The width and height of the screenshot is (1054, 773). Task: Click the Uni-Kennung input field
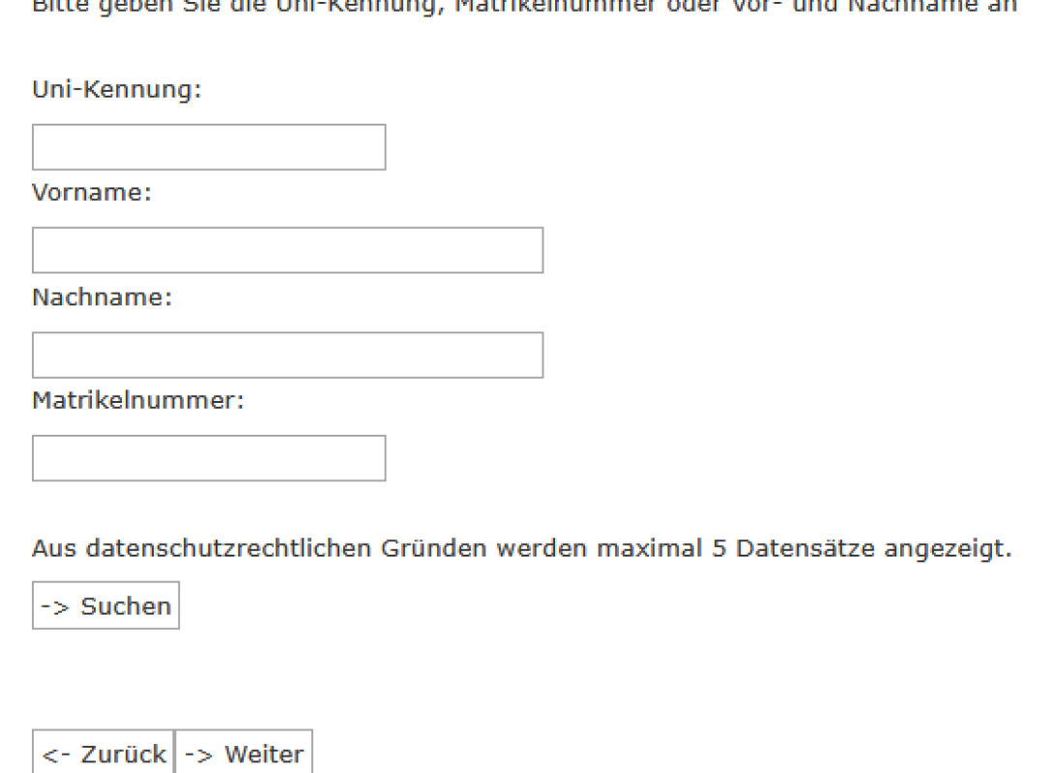(209, 147)
